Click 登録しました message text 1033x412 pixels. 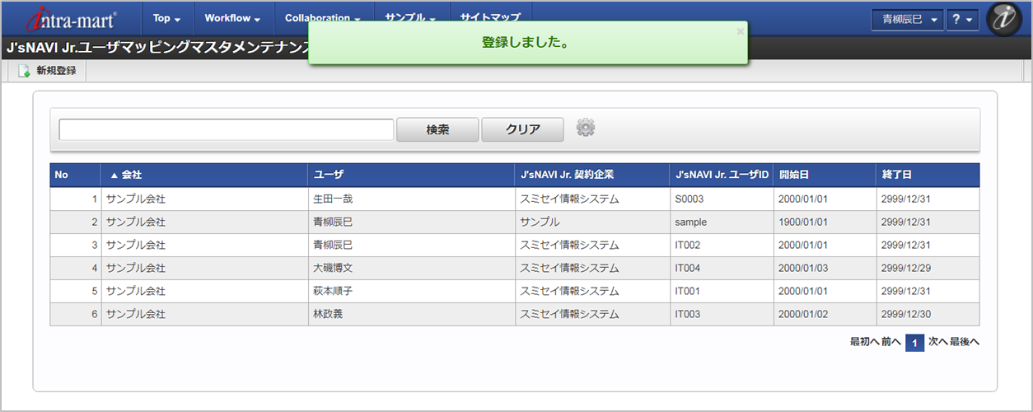point(527,42)
